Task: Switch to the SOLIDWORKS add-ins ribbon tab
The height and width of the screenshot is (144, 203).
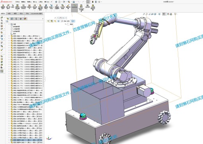Action: [37, 13]
